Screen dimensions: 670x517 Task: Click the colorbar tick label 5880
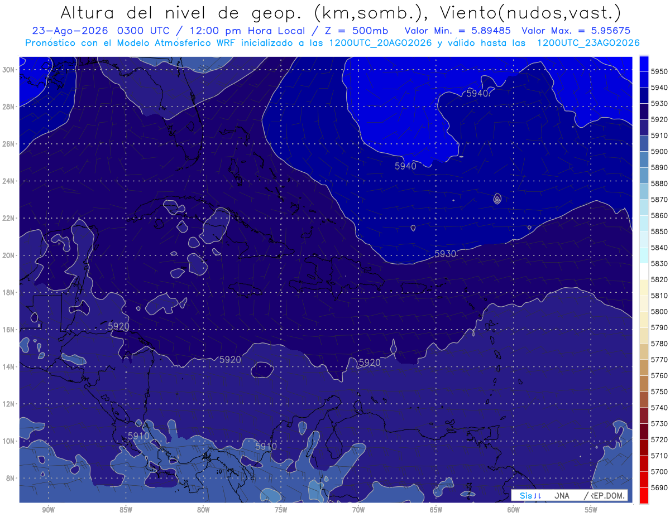point(659,183)
